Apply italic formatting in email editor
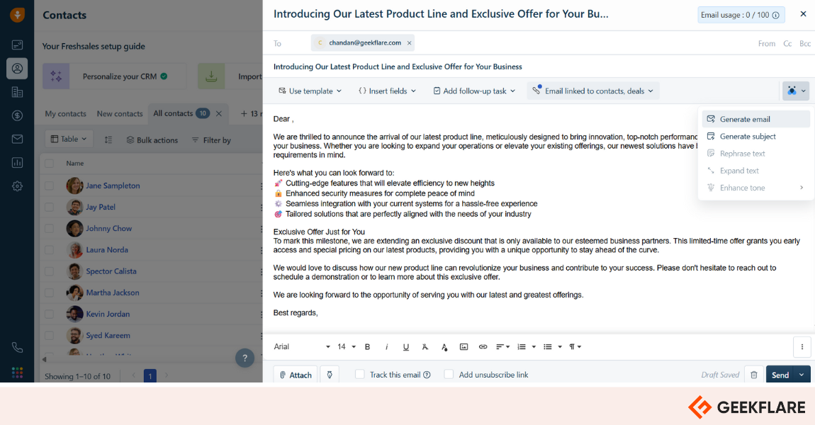815x425 pixels. (x=386, y=346)
